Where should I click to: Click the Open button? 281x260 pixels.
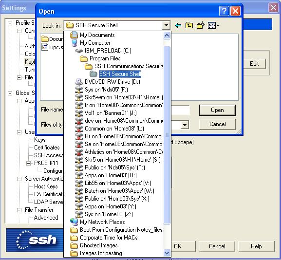[x=217, y=110]
